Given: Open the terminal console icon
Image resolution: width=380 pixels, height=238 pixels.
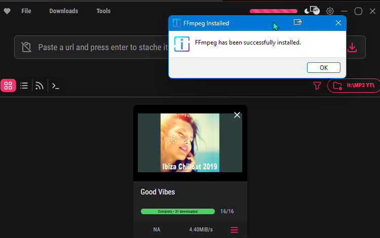Looking at the screenshot, I should pos(56,86).
